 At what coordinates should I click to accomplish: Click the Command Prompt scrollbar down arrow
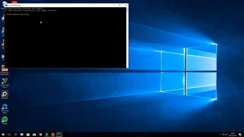point(127,67)
